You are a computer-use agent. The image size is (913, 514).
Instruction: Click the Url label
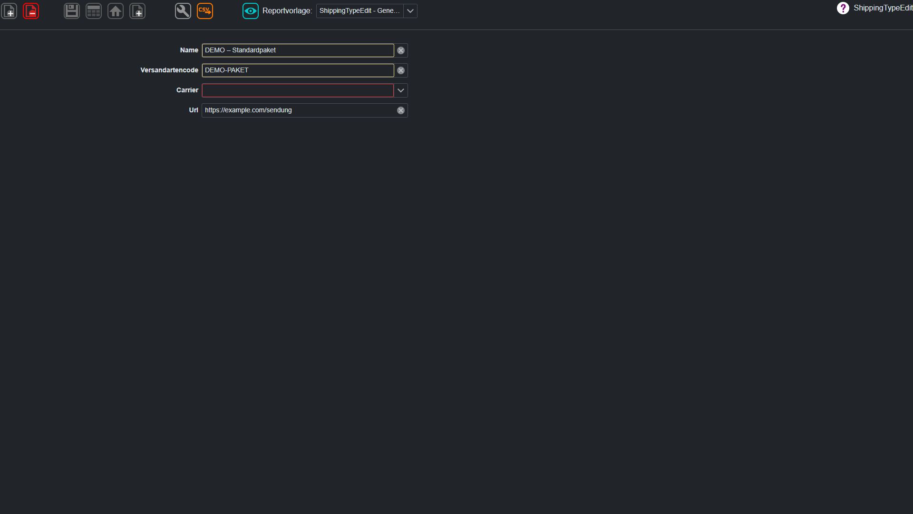(x=194, y=110)
